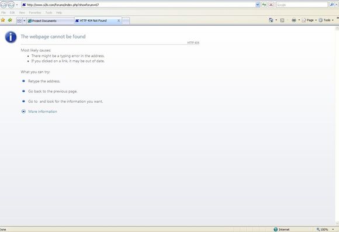Screen dimensions: 339x232
Task: Open the Tools menu in the menu bar
Action: (49, 12)
